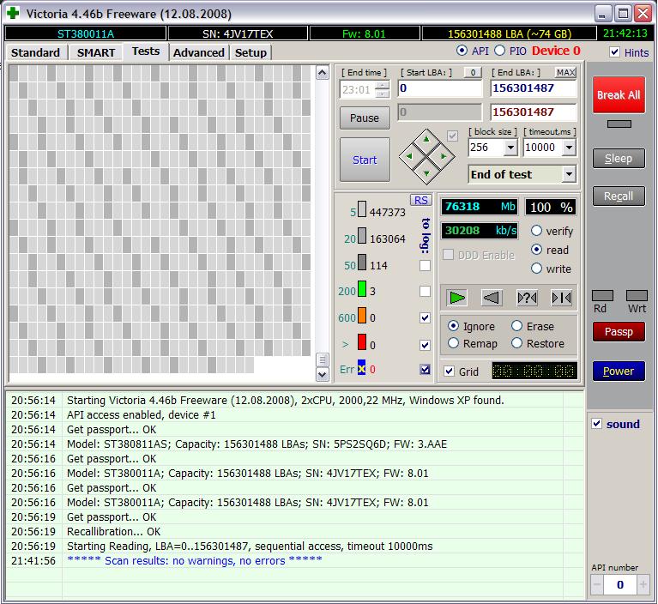Screen dimensions: 658x604
Task: Switch to the Advanced tab
Action: 198,52
